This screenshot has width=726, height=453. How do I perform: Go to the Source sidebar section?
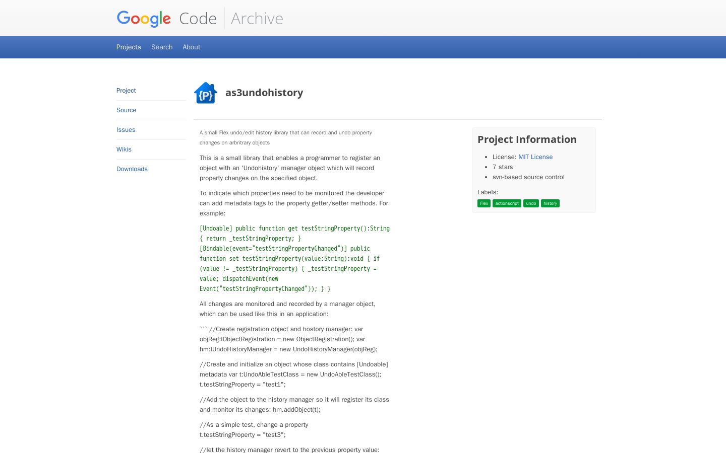[x=127, y=110]
